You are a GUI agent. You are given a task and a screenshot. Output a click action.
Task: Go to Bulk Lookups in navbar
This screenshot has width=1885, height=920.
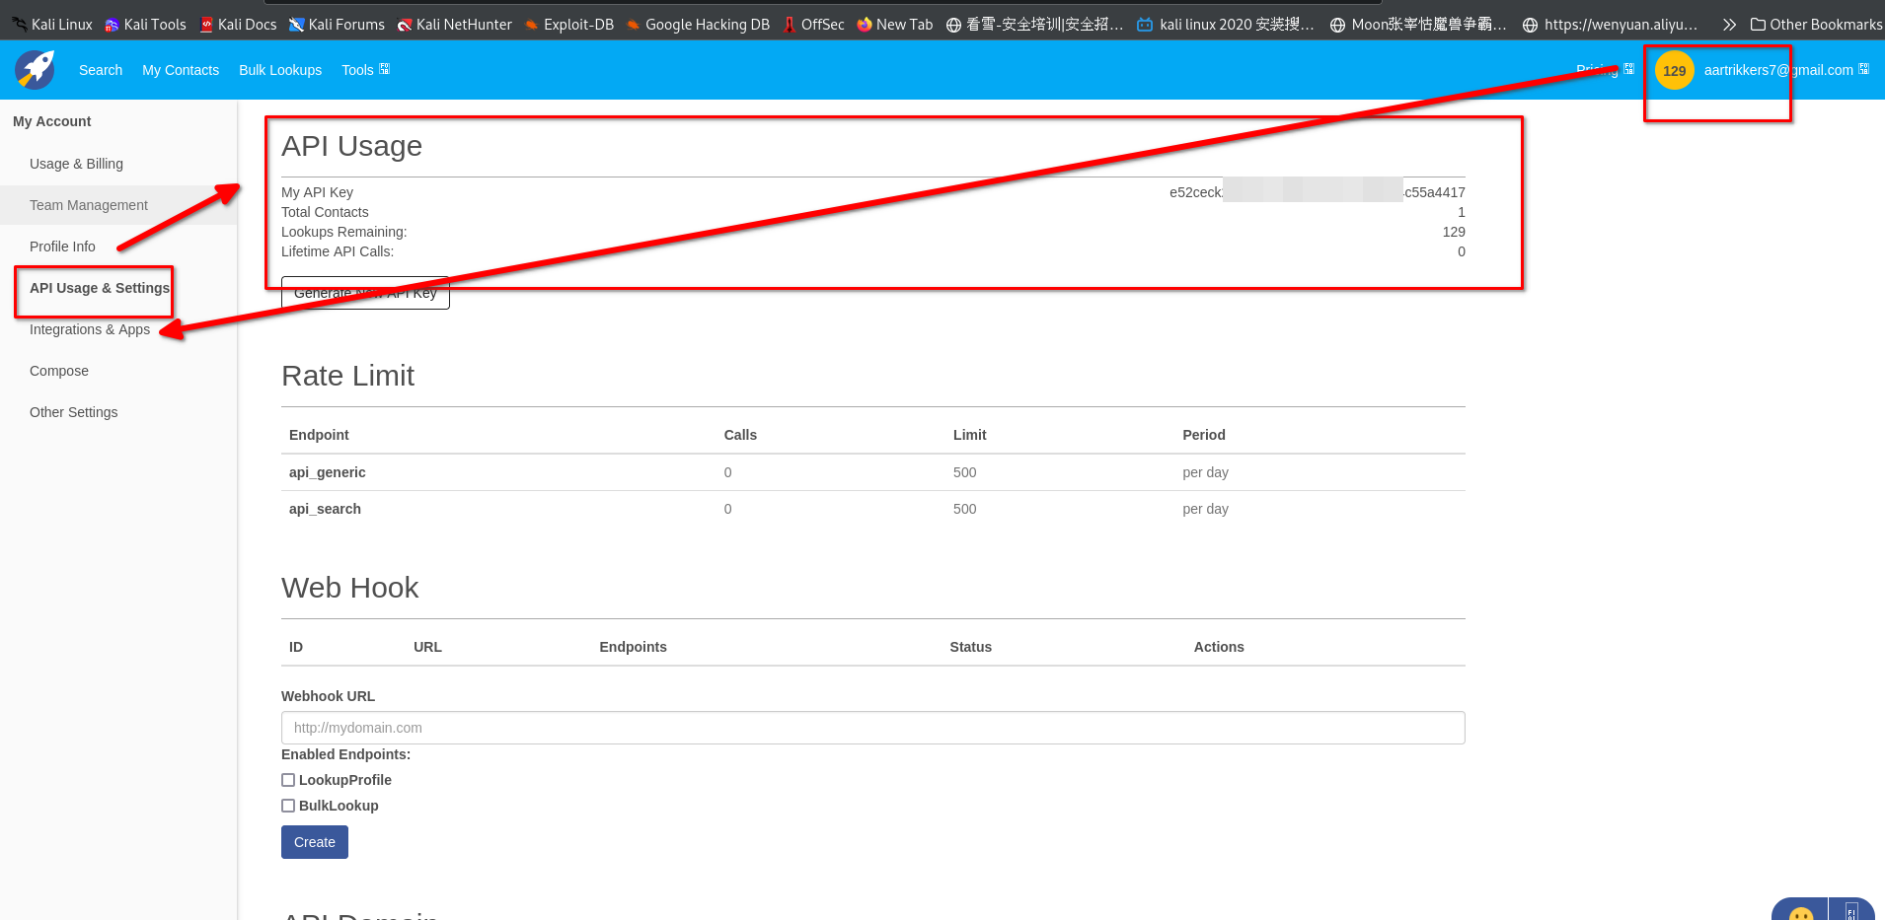click(280, 70)
